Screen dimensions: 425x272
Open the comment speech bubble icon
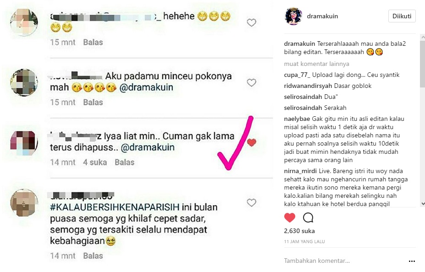[308, 218]
